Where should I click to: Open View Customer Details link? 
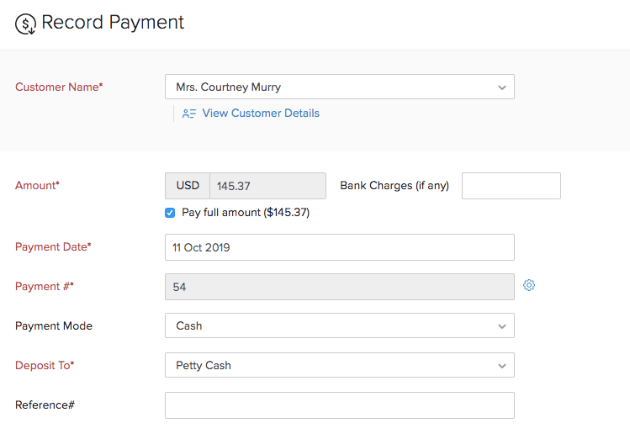[x=261, y=114]
